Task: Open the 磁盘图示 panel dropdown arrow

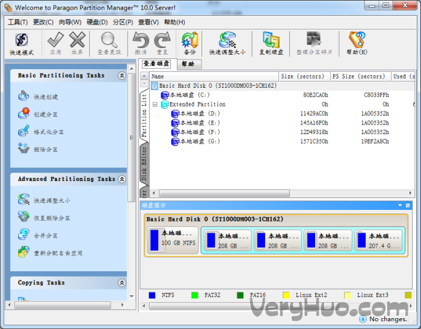Action: [400, 206]
